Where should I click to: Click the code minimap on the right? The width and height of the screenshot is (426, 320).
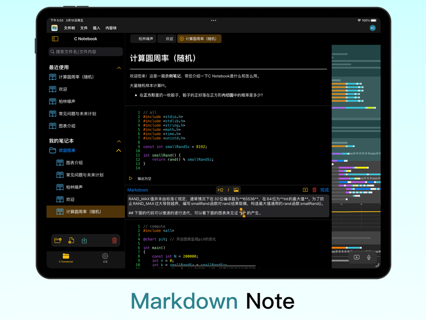coord(356,157)
